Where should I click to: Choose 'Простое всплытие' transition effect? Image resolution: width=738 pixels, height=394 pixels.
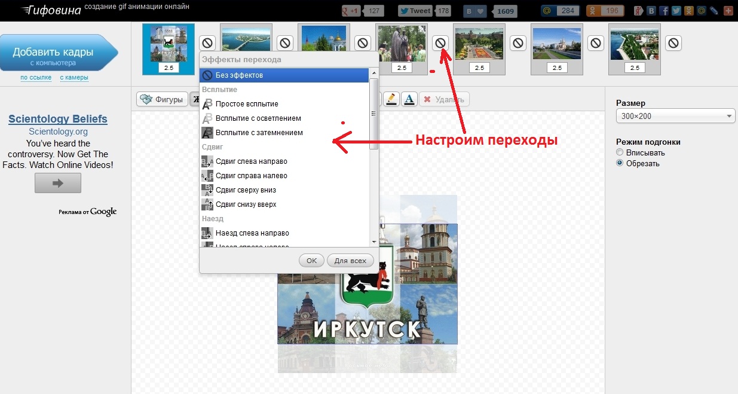tap(284, 104)
